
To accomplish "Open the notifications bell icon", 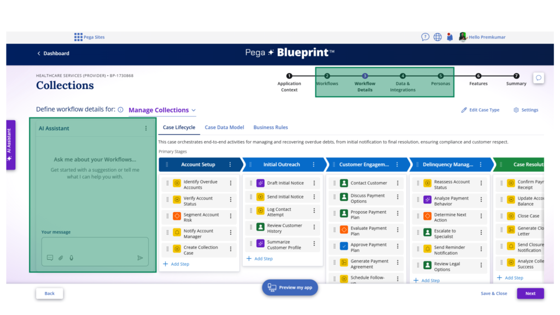I will pyautogui.click(x=450, y=37).
